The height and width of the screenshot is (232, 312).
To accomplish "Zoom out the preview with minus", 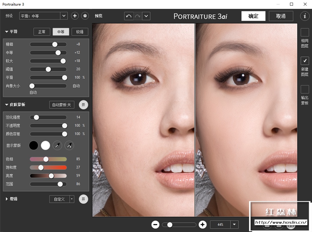I will (x=155, y=225).
